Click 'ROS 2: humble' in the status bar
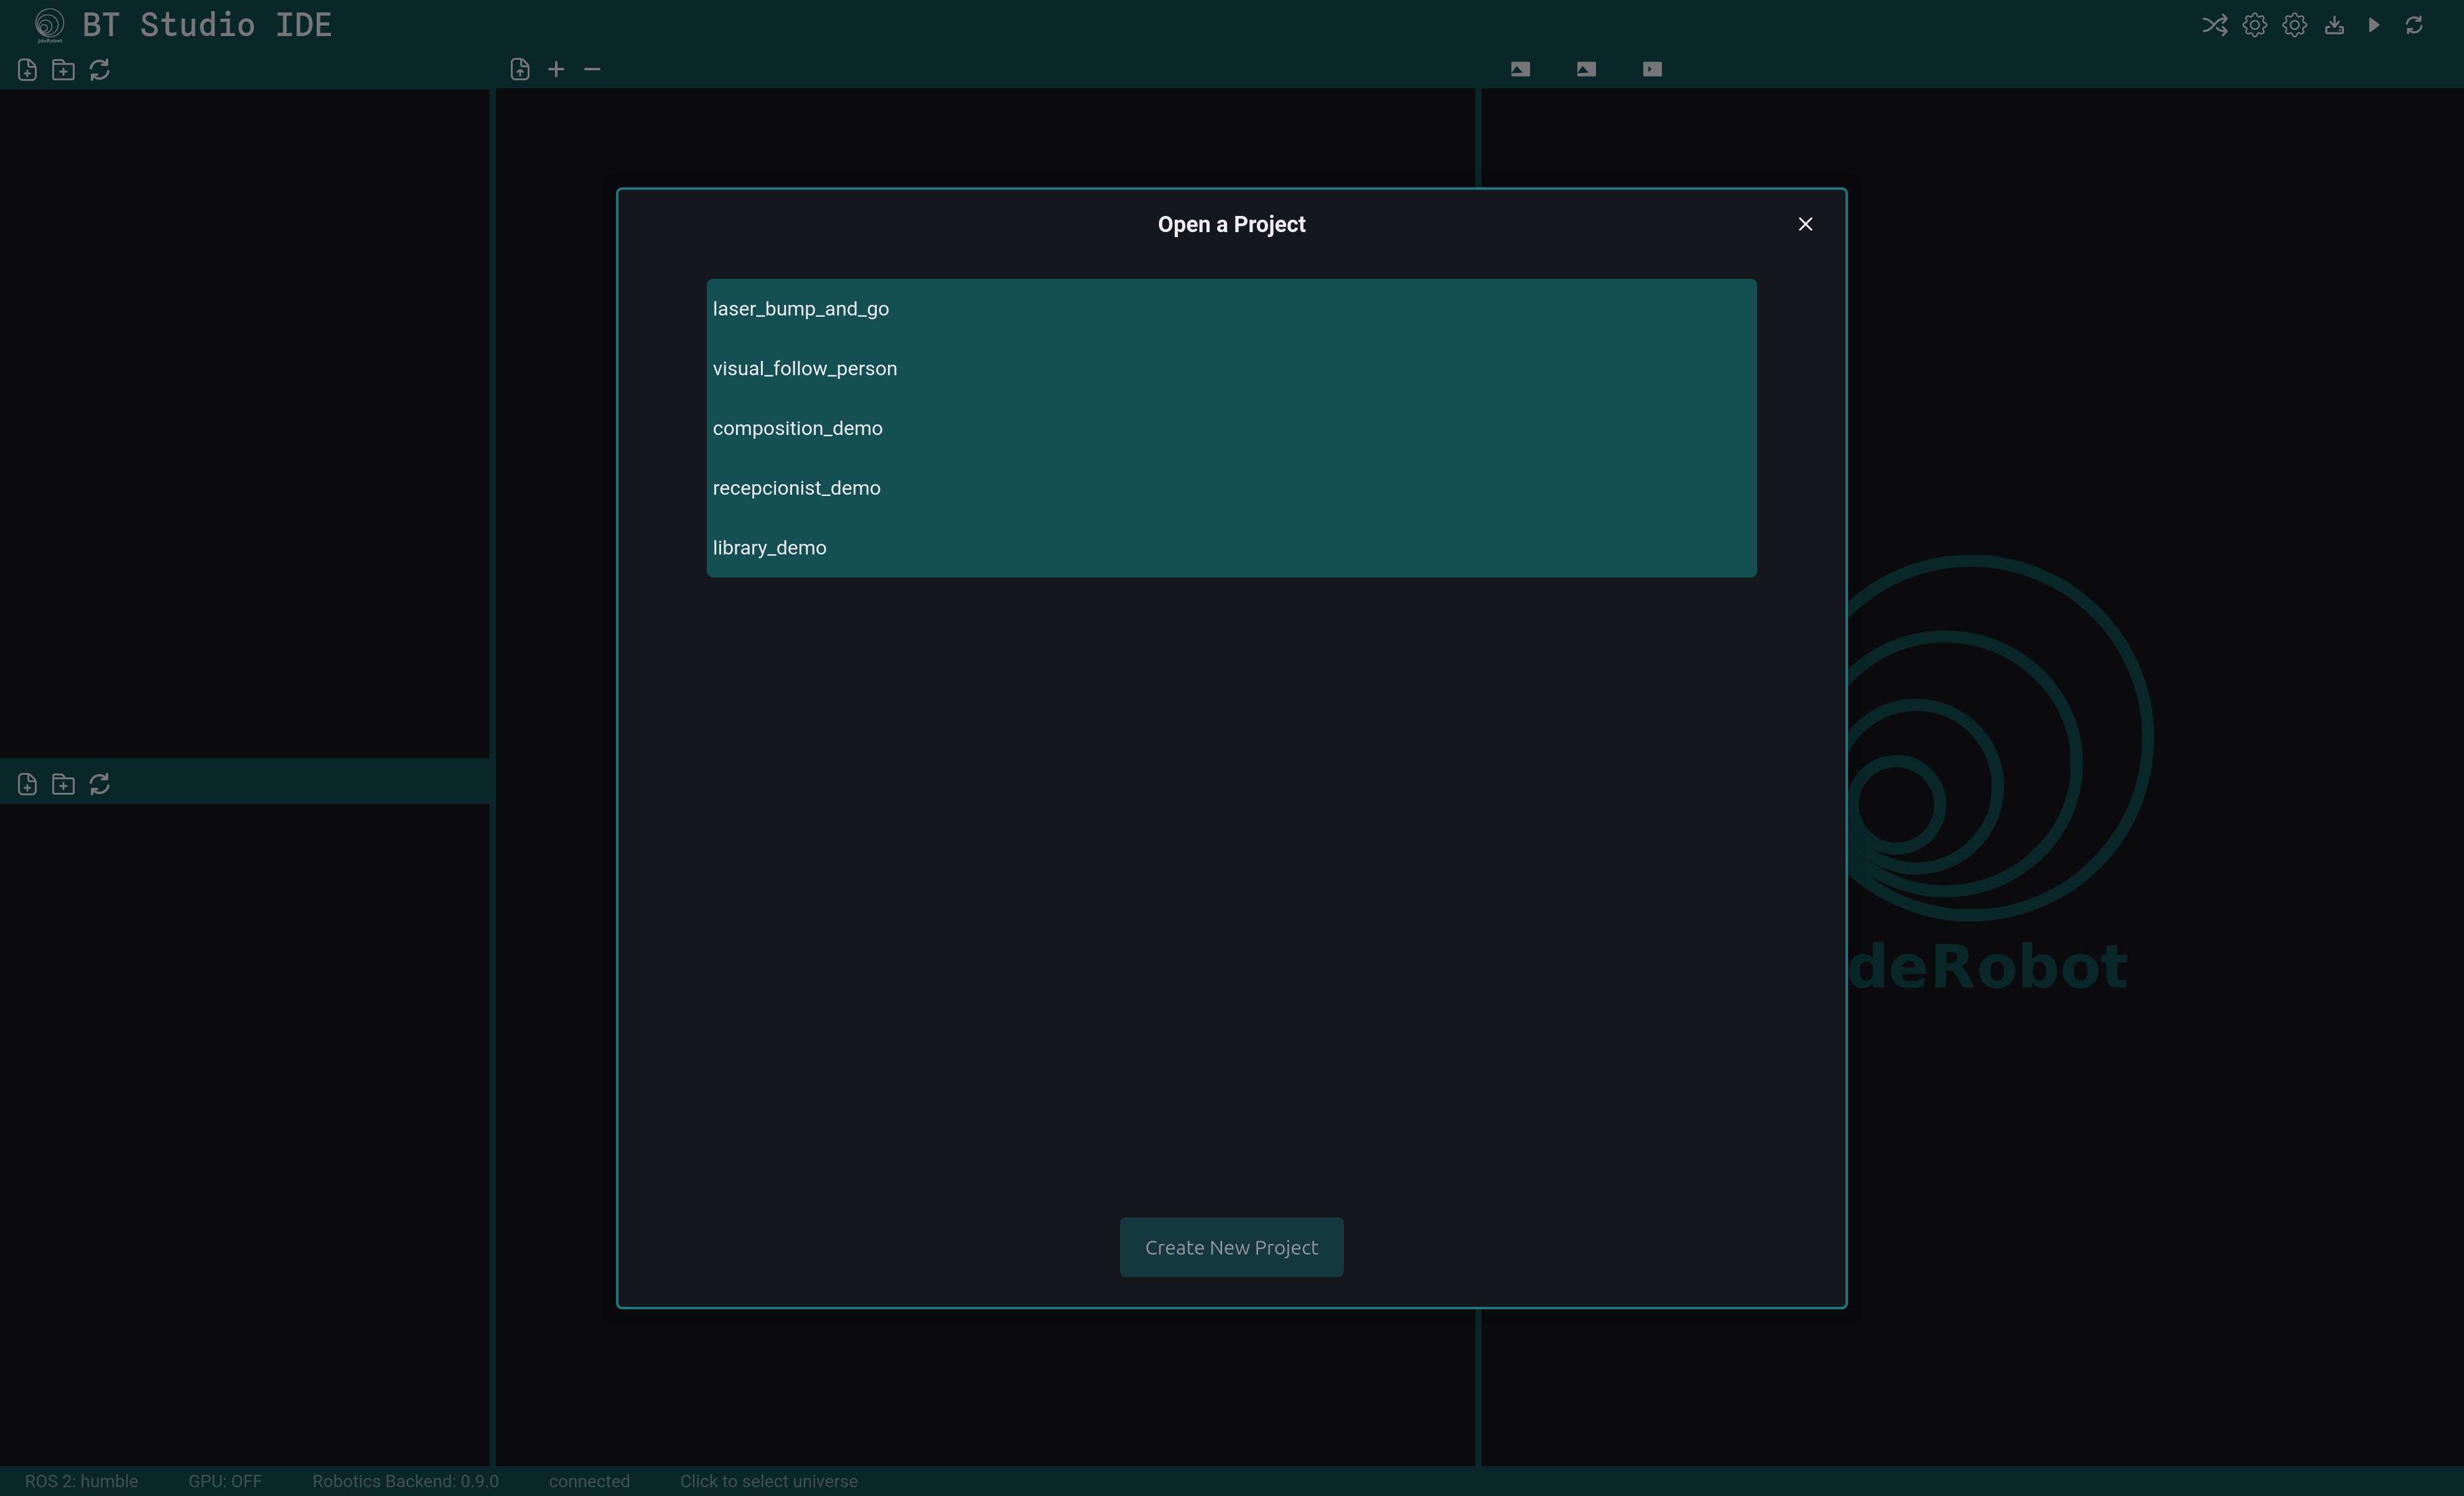This screenshot has width=2464, height=1496. (x=81, y=1481)
